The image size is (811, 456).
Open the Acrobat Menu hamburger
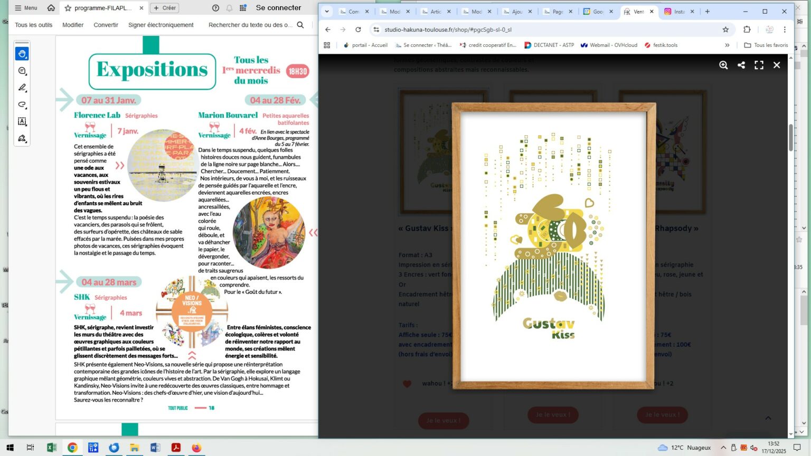pyautogui.click(x=26, y=8)
